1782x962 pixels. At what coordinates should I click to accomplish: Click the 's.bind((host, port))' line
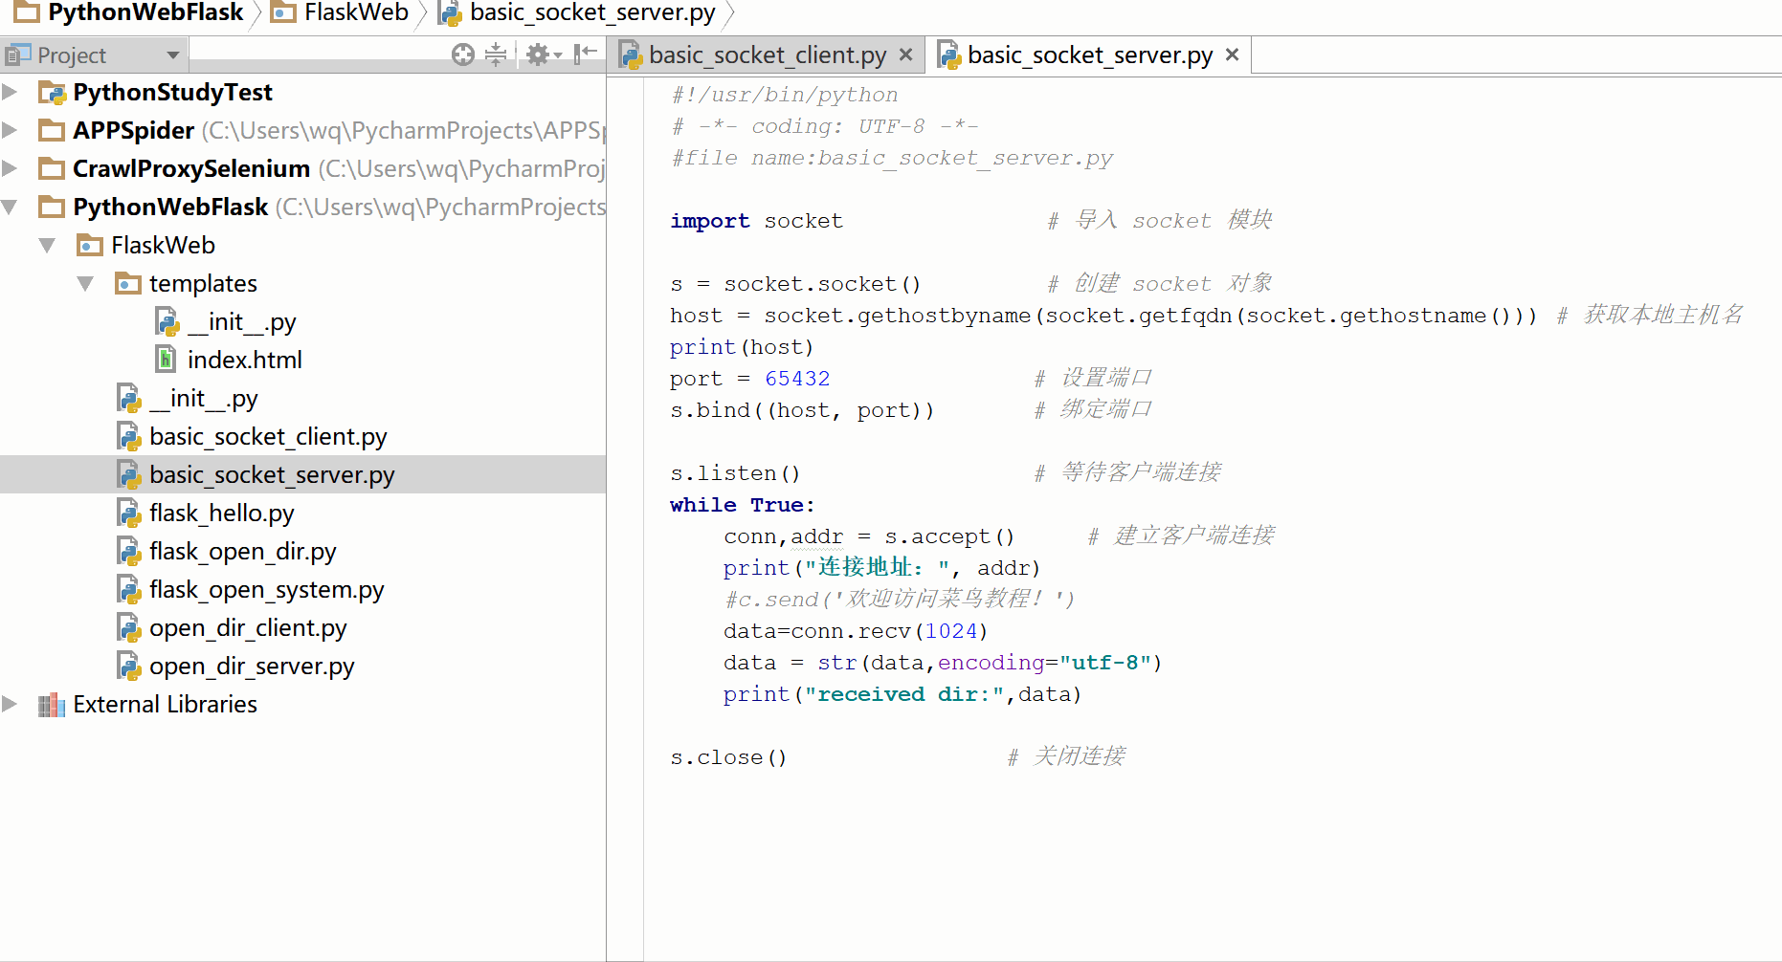coord(802,410)
